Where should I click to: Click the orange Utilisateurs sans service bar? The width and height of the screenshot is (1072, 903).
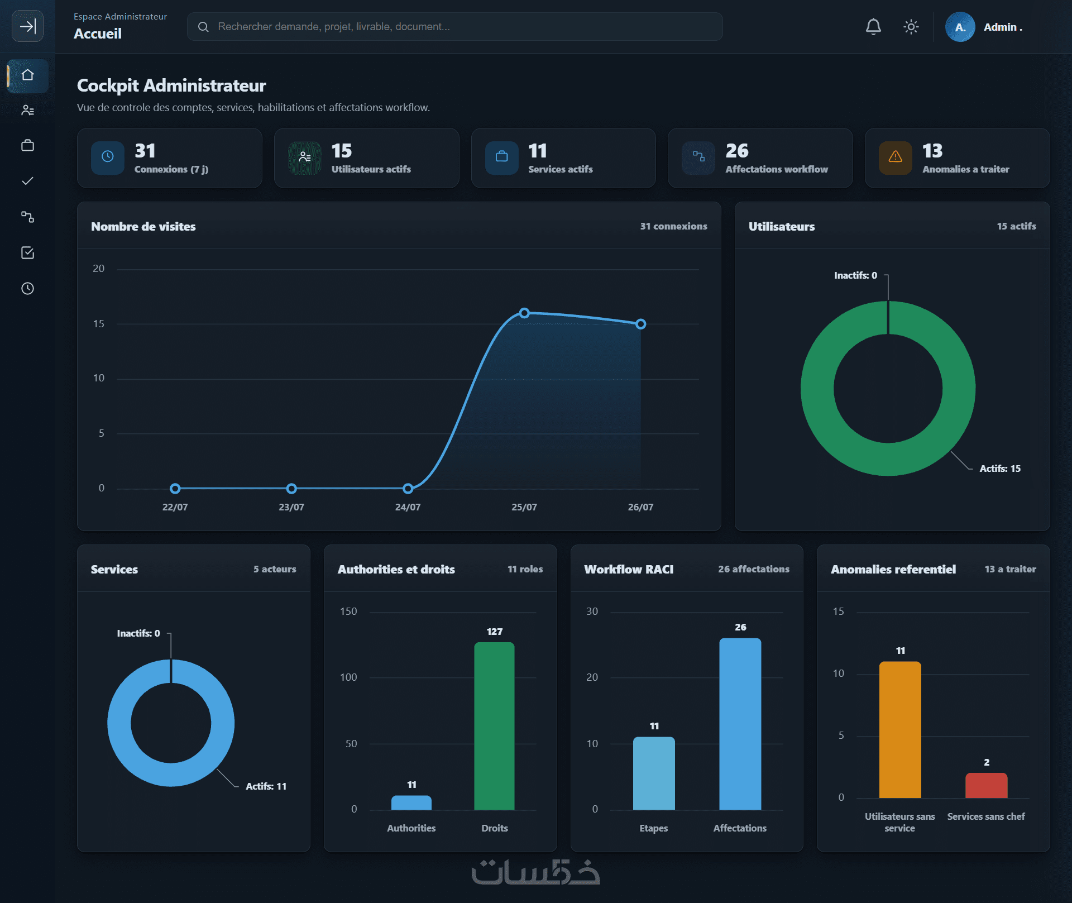pos(900,730)
